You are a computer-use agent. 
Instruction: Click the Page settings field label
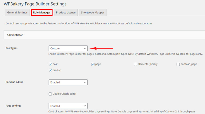point(13,106)
